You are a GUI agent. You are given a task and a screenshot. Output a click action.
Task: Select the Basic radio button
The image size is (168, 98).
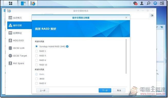[36, 74]
